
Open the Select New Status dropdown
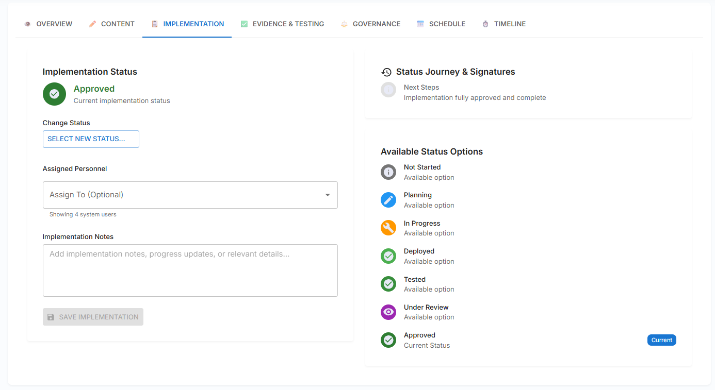point(91,139)
